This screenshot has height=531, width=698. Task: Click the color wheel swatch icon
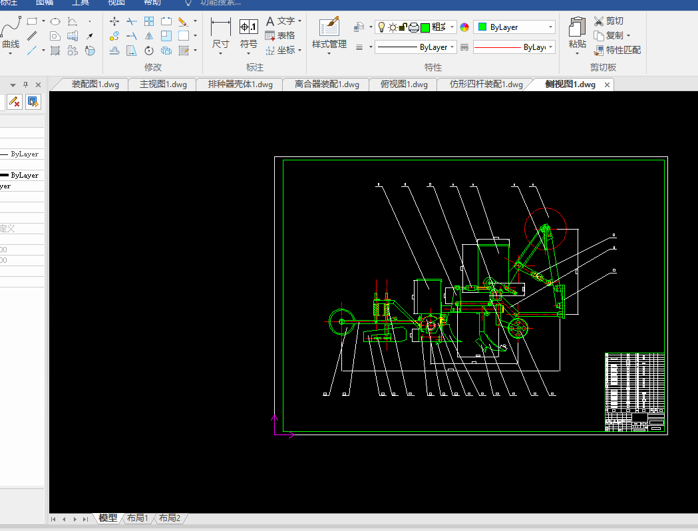point(464,27)
